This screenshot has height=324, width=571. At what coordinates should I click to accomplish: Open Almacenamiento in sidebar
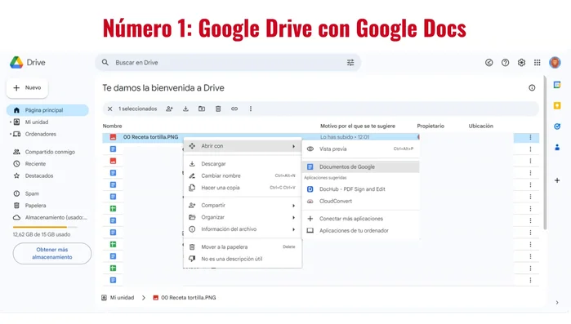point(51,217)
